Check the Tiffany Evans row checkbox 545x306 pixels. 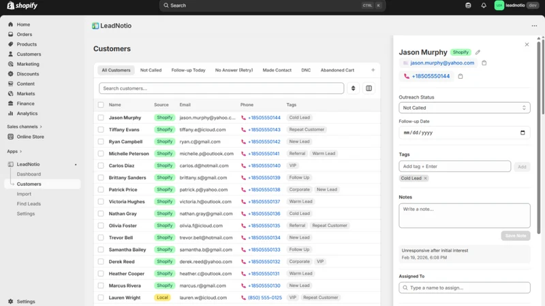point(101,130)
